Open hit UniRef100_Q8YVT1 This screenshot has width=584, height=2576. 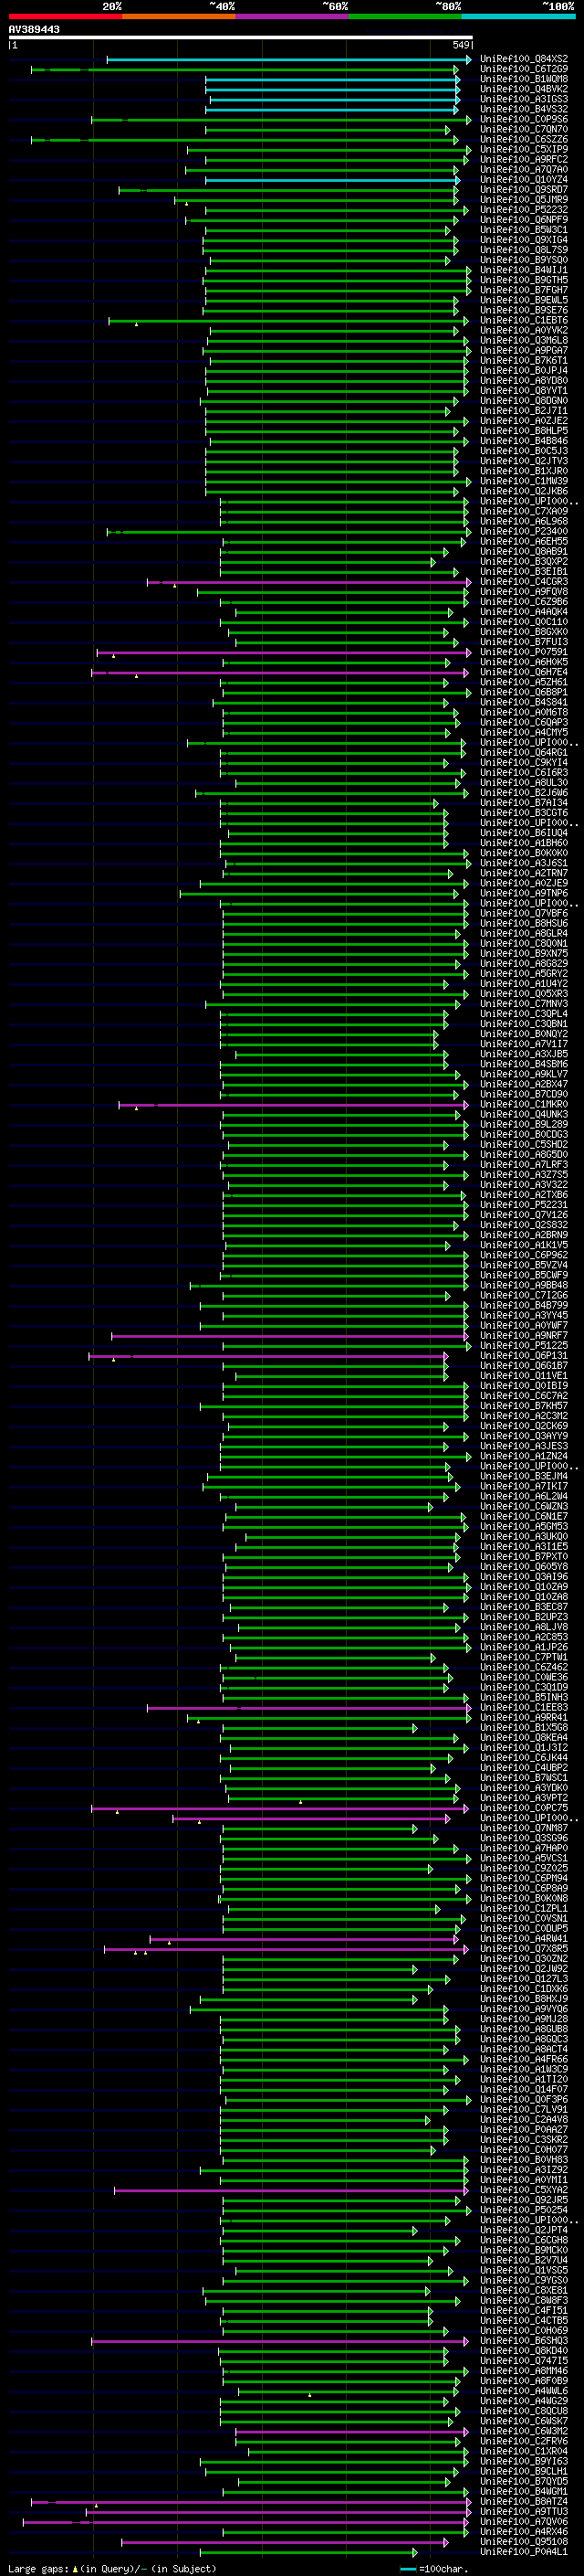524,391
